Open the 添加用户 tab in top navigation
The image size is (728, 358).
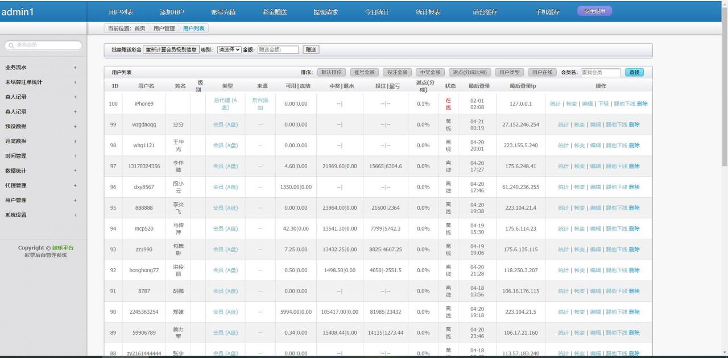coord(172,12)
